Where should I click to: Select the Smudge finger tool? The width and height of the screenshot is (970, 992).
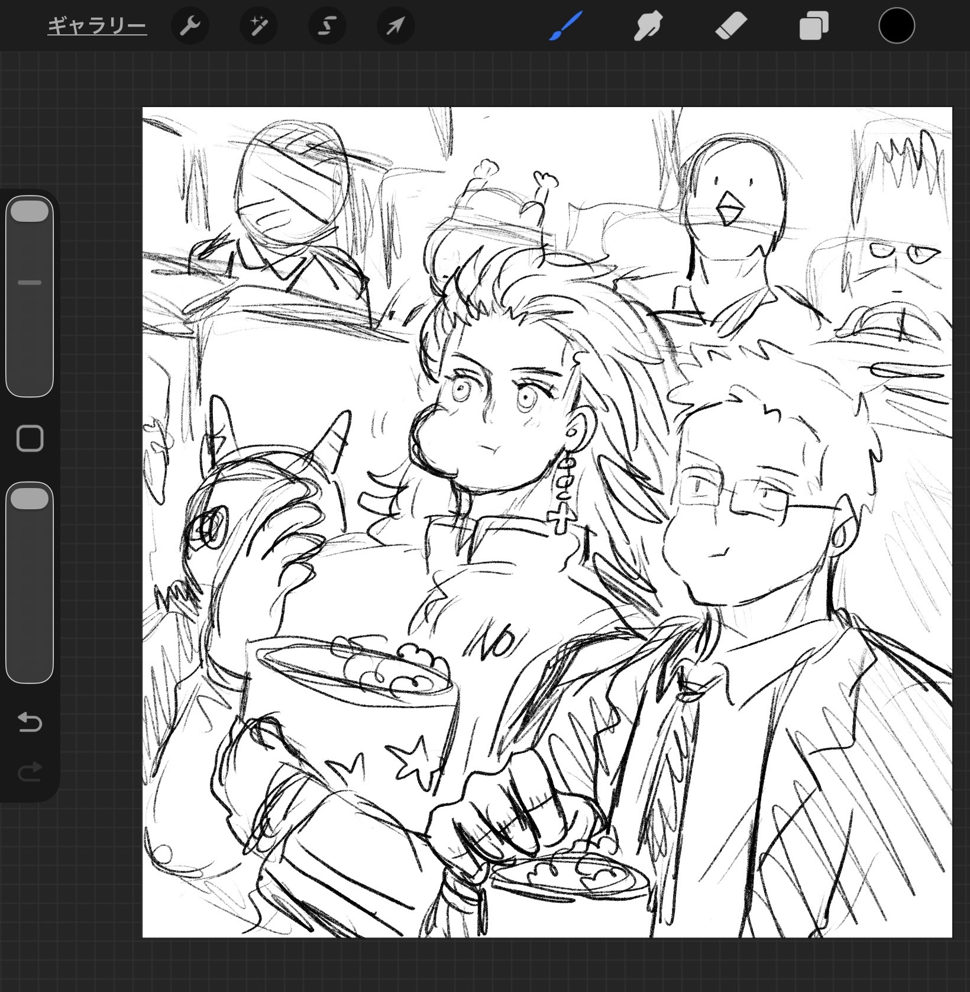click(648, 27)
